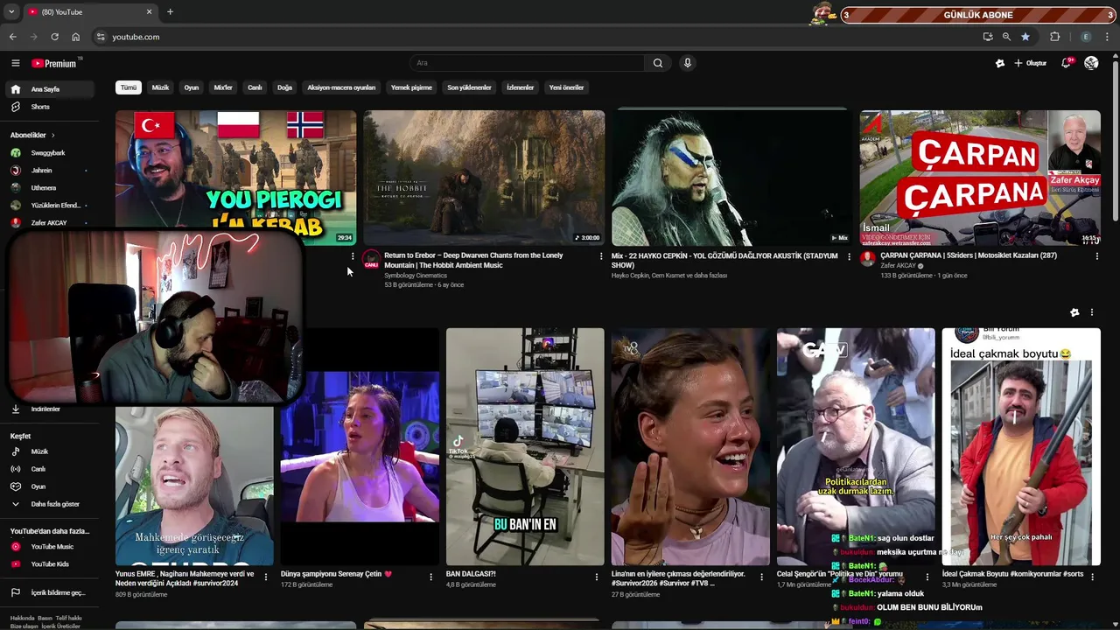
Task: Select the Müzik filter chip
Action: [x=160, y=87]
